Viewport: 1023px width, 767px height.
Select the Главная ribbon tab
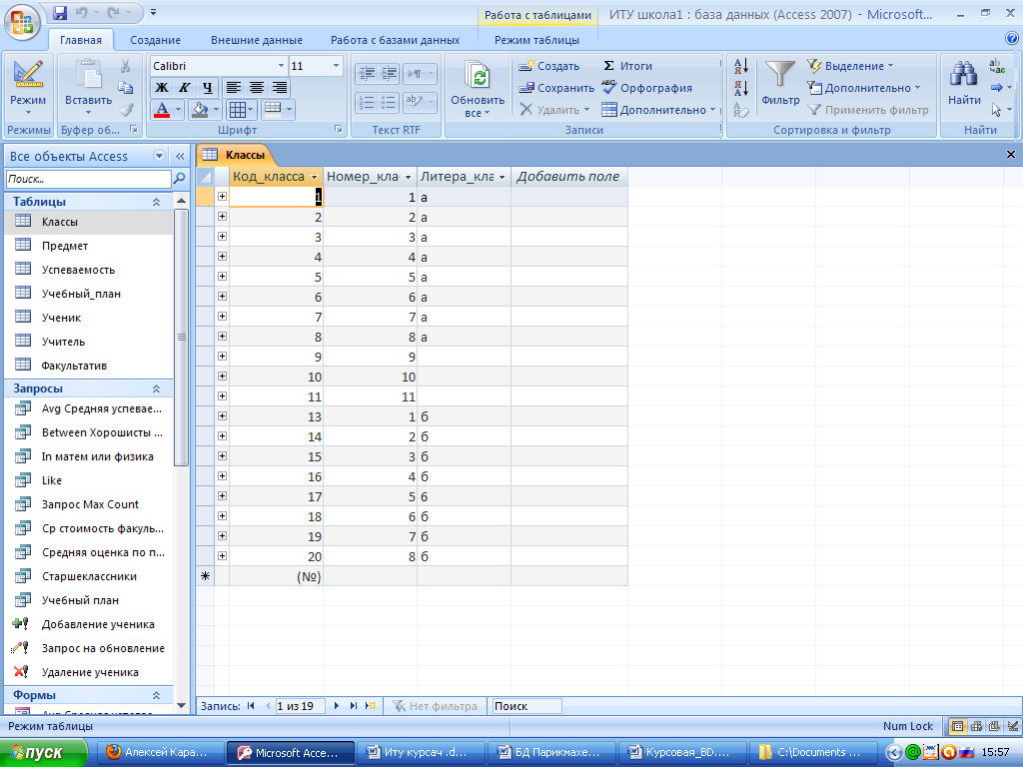pyautogui.click(x=81, y=40)
